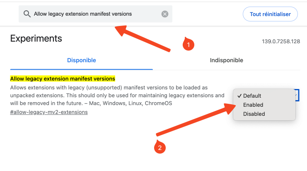Click the red arrow pointing at search box
Screen dimensions: 307x171
point(143,39)
